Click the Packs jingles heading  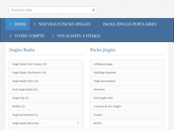pos(103,50)
